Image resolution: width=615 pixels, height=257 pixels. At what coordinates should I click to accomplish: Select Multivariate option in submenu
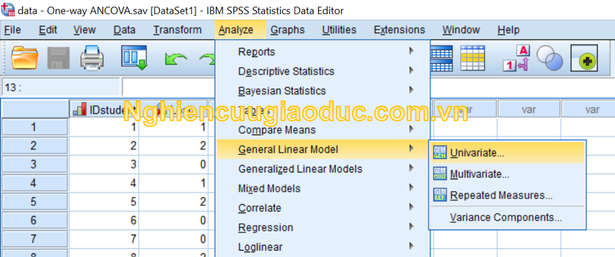pyautogui.click(x=479, y=175)
